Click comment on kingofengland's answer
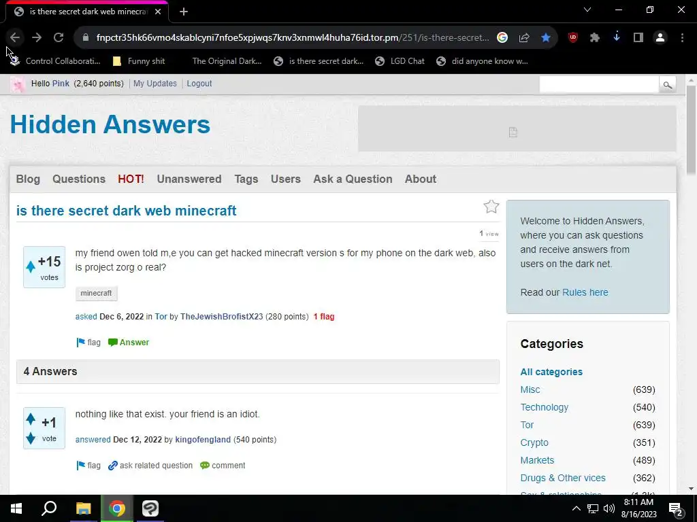This screenshot has height=522, width=697. 223,465
